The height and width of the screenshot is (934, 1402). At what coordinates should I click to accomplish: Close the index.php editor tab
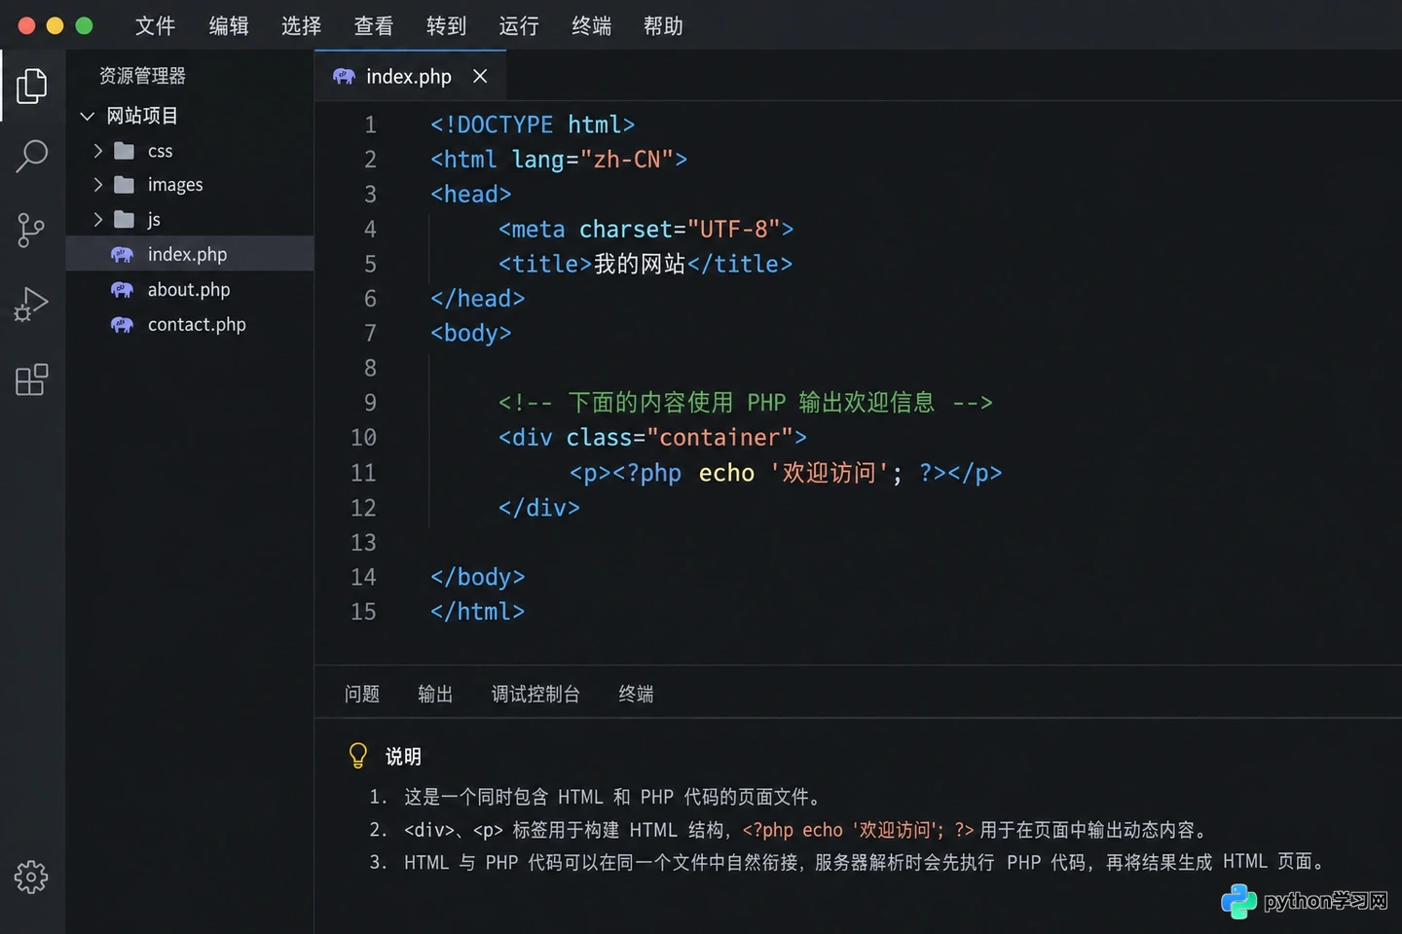(x=480, y=76)
